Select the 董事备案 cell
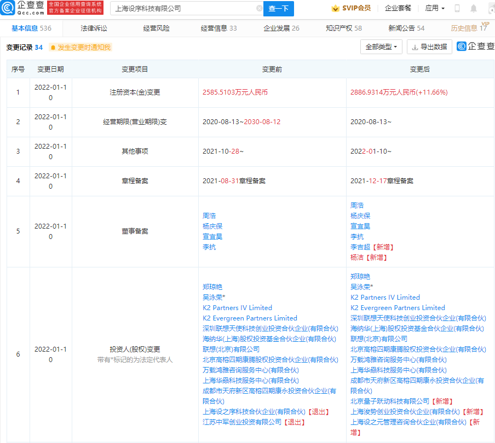Viewport: 495px width, 443px height. point(135,231)
